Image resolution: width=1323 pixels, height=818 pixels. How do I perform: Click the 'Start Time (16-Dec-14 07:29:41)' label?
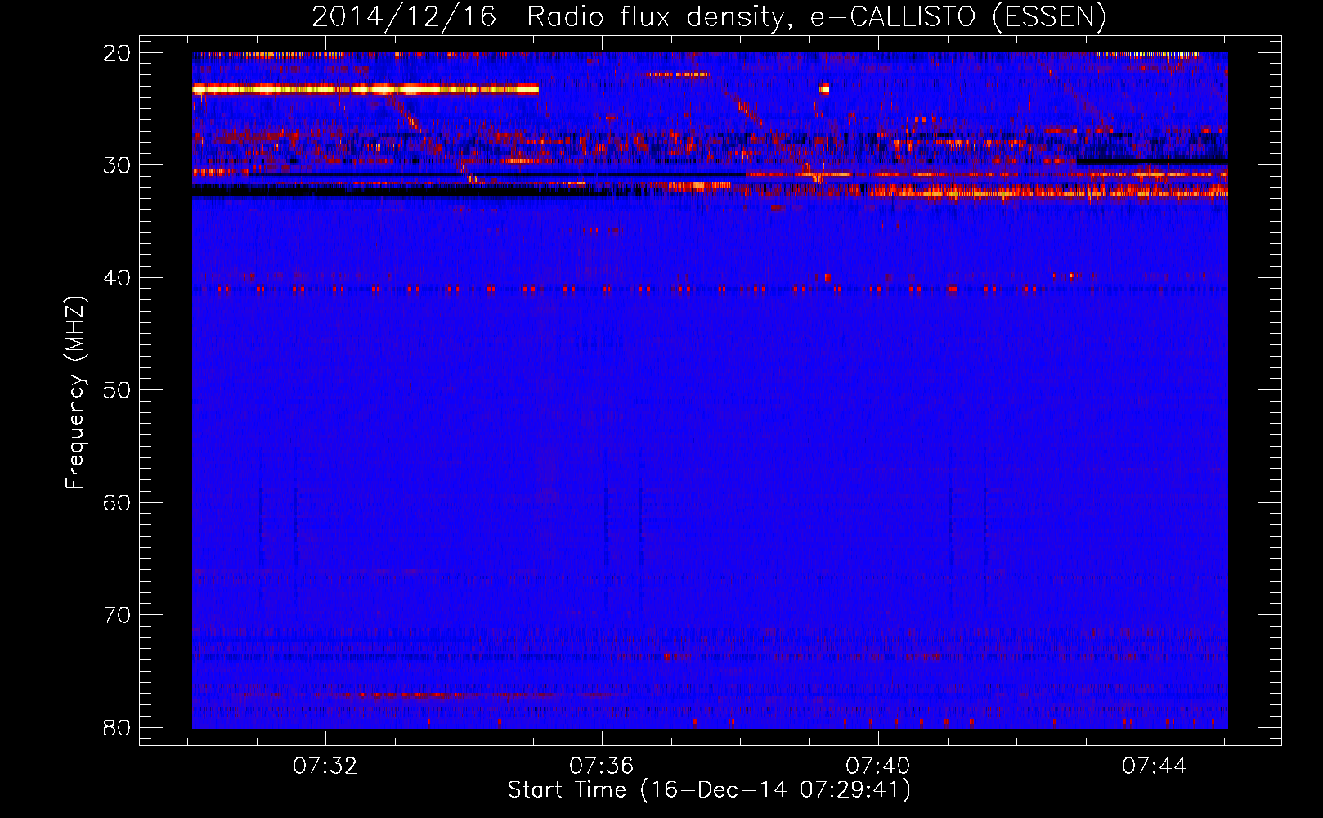click(x=709, y=790)
